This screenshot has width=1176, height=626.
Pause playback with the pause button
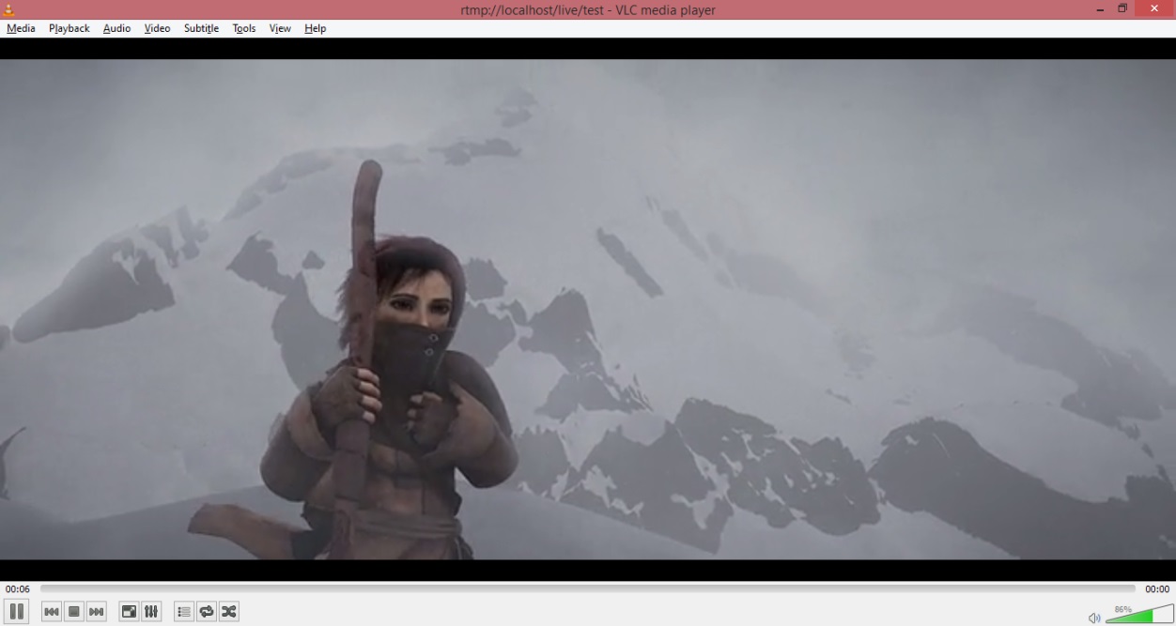coord(17,612)
